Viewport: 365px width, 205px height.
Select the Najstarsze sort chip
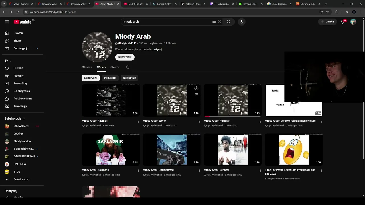pos(129,78)
